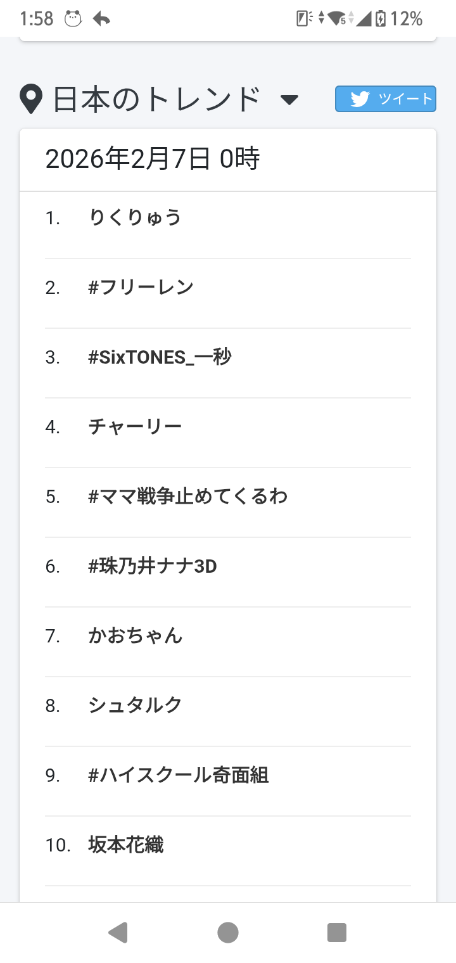Click the 2026年2月7日 0時 date header
456x963 pixels.
153,160
